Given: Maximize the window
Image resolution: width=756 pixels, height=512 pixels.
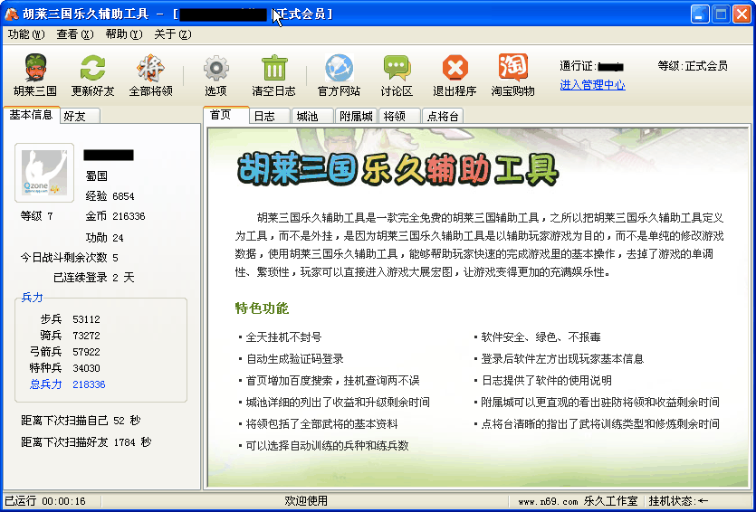Looking at the screenshot, I should 721,14.
